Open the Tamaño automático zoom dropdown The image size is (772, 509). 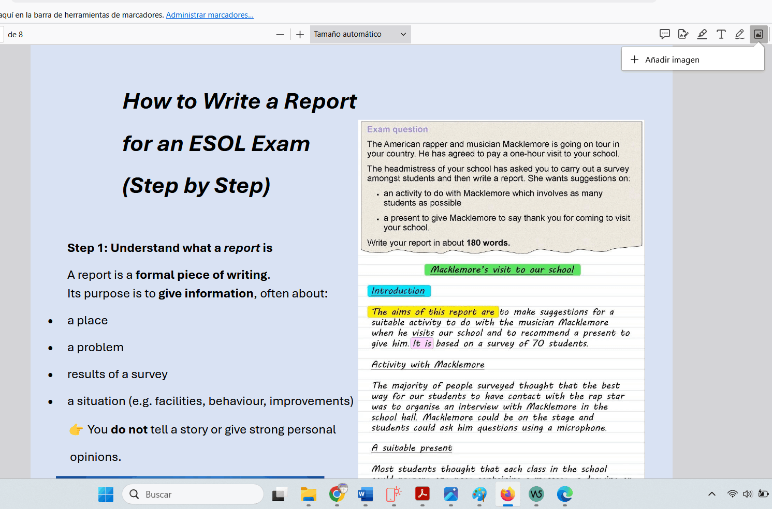[360, 34]
